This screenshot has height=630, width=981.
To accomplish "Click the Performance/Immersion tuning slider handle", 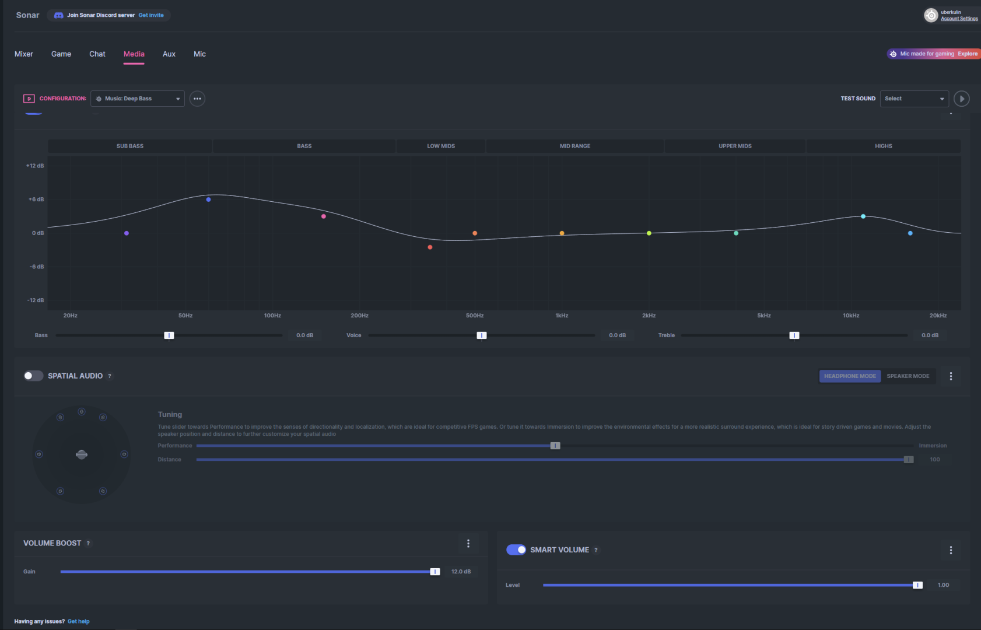I will pyautogui.click(x=555, y=446).
